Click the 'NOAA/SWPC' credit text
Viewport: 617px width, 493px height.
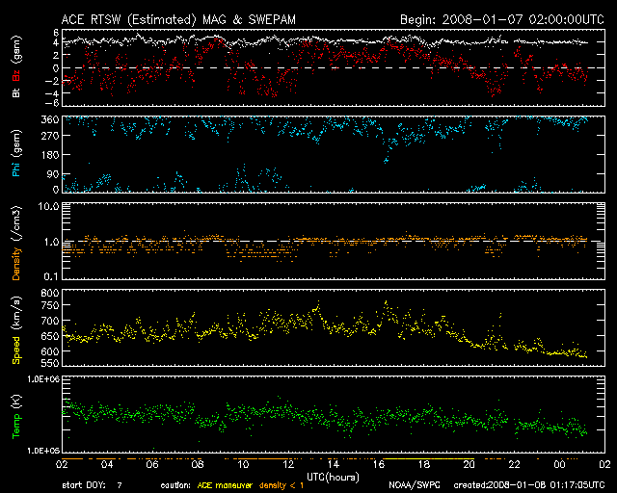click(x=414, y=485)
